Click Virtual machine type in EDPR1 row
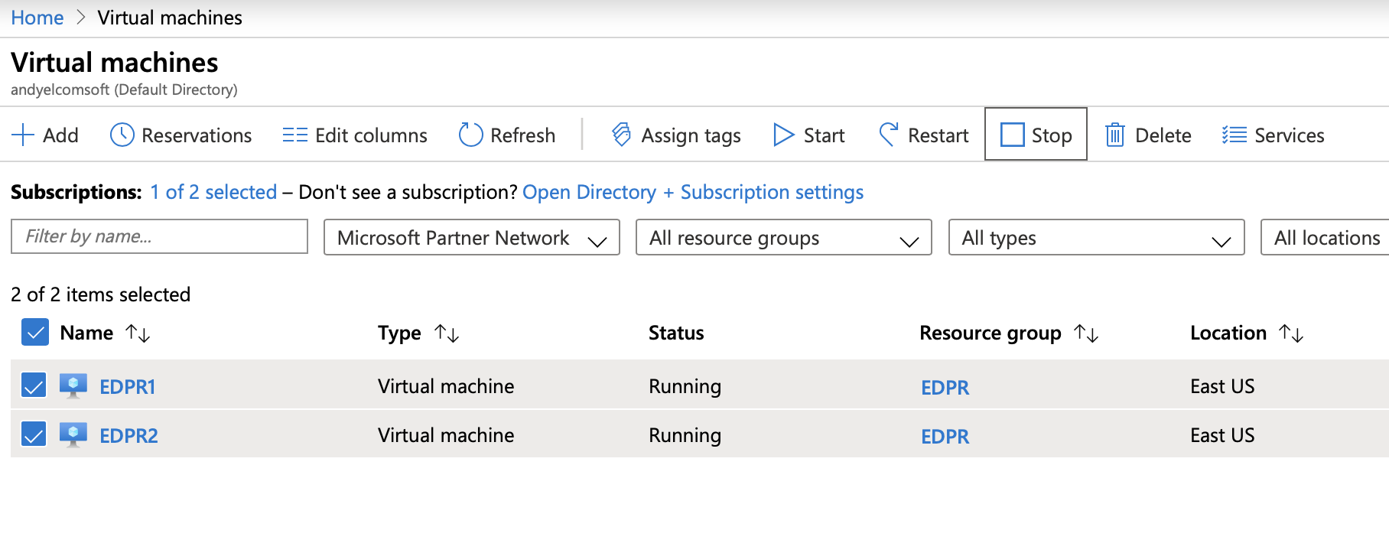Image resolution: width=1389 pixels, height=543 pixels. click(x=446, y=386)
